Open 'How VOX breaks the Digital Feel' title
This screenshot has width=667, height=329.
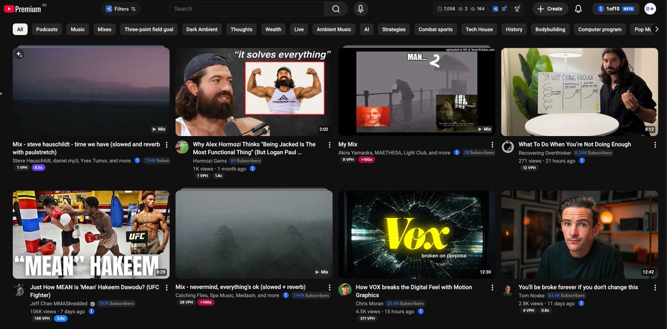click(414, 291)
